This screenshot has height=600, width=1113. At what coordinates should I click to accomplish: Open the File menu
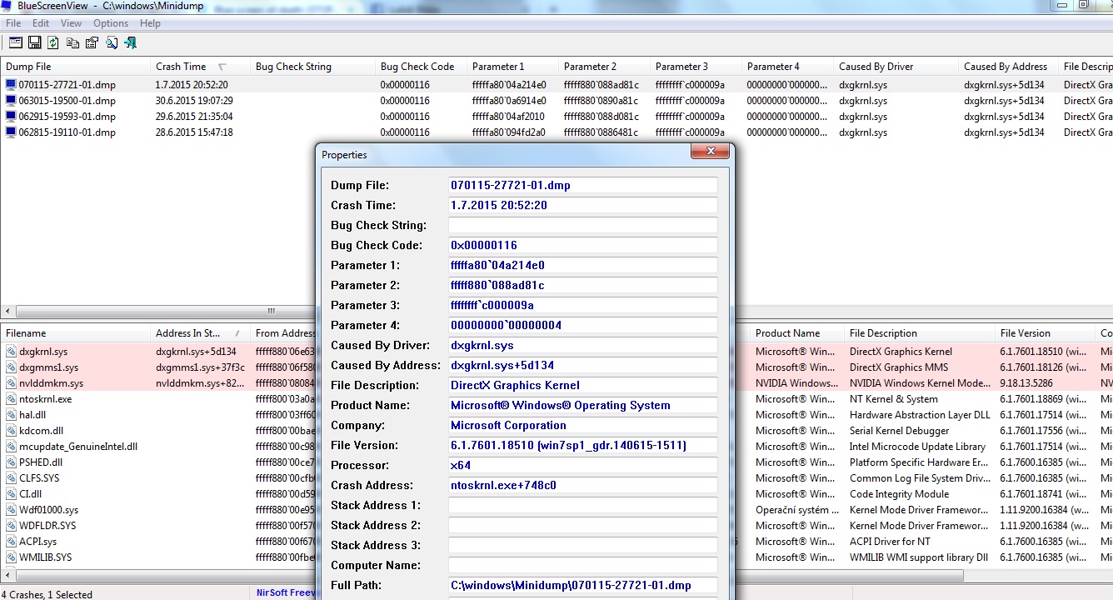[13, 23]
